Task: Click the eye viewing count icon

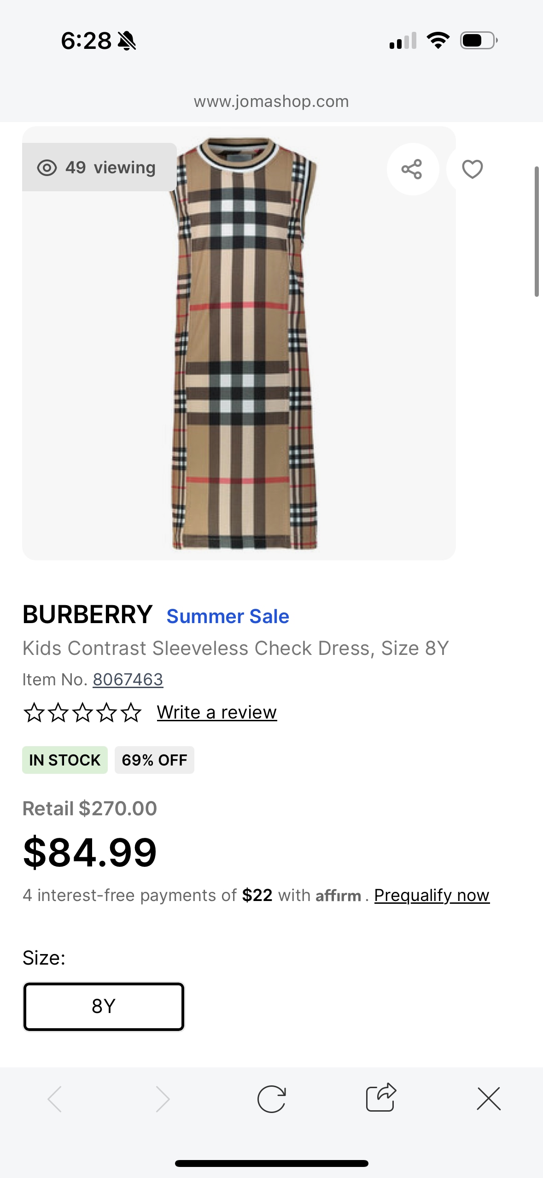Action: pyautogui.click(x=47, y=168)
